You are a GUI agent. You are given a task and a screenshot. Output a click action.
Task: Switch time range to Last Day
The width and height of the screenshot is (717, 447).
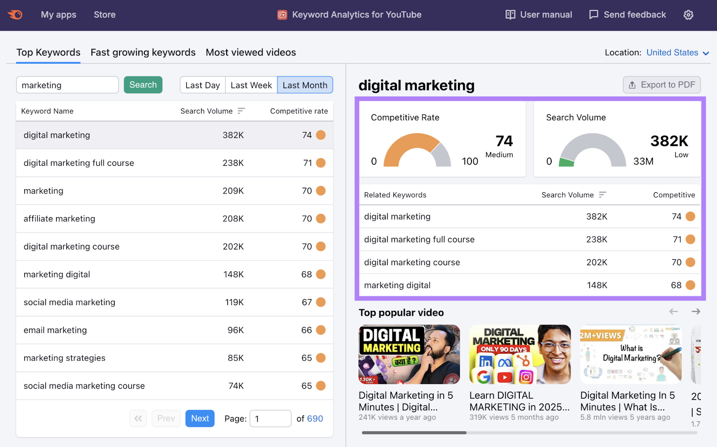click(x=203, y=85)
